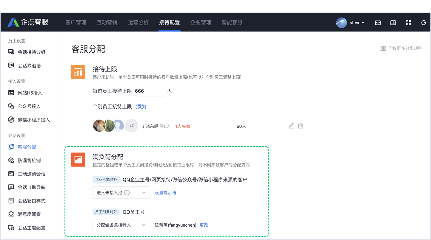
Task: Click the orange 接待上限 section icon
Action: pyautogui.click(x=78, y=72)
